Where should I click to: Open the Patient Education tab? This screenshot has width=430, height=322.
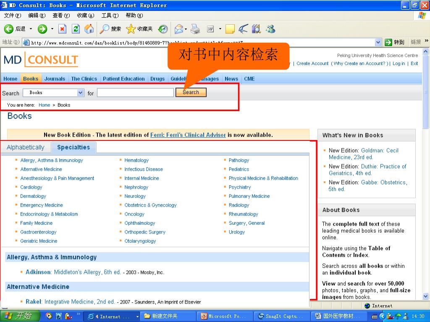(x=124, y=78)
